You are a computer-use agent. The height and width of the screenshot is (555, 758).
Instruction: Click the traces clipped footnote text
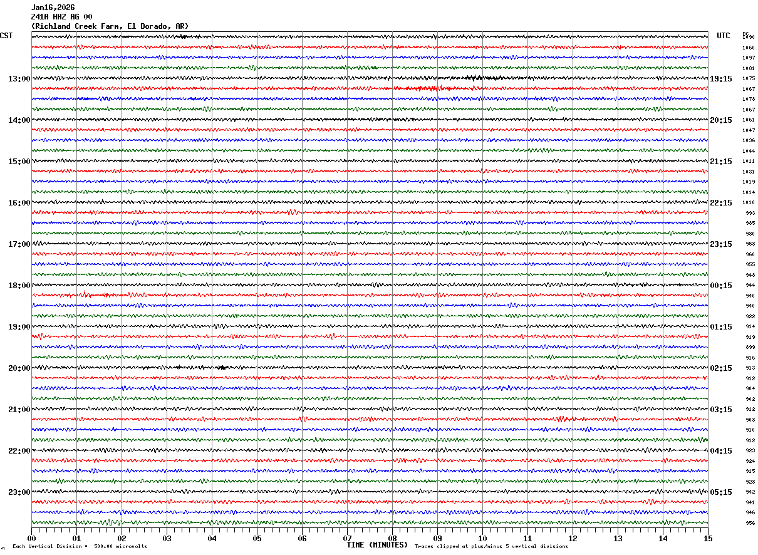pyautogui.click(x=491, y=546)
